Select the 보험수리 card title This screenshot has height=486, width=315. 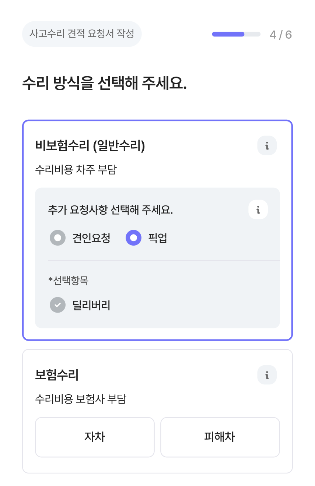57,375
